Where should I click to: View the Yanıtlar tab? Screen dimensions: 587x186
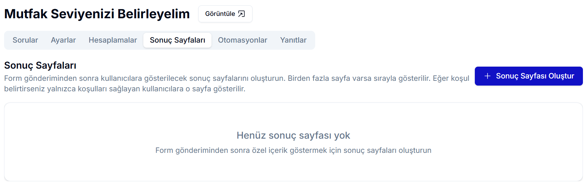pyautogui.click(x=293, y=40)
